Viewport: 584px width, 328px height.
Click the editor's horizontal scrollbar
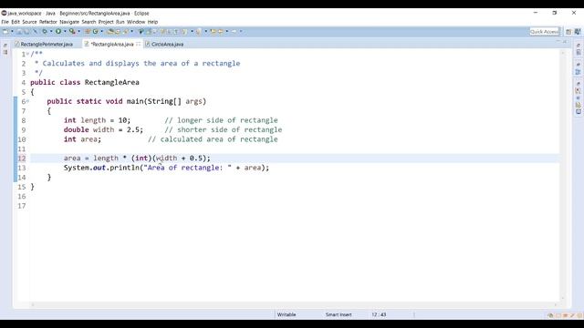pos(294,304)
